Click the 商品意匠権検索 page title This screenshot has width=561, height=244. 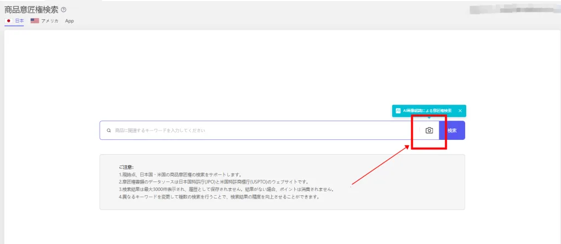pyautogui.click(x=31, y=10)
